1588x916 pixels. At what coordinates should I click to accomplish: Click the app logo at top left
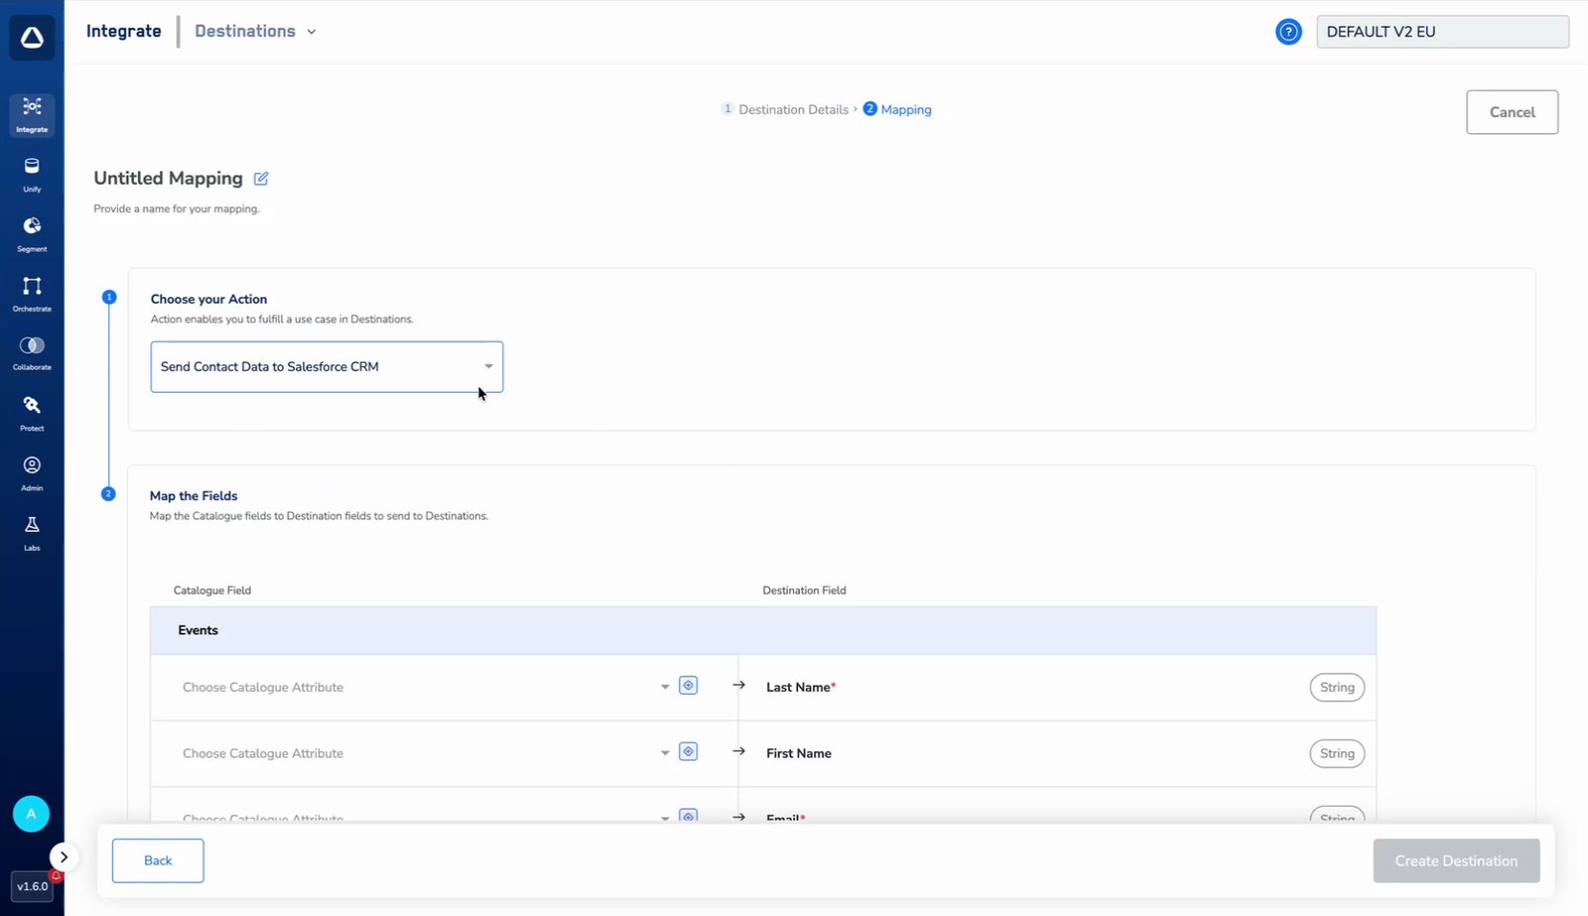coord(32,38)
